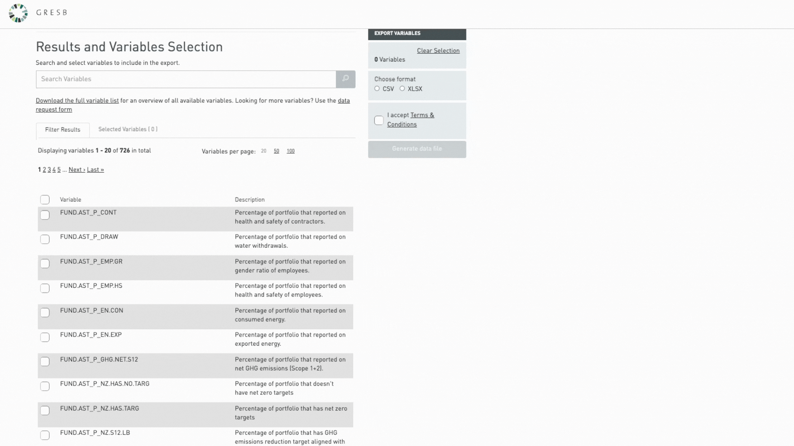This screenshot has width=794, height=446.
Task: Switch to the Selected Variables tab
Action: pyautogui.click(x=128, y=129)
